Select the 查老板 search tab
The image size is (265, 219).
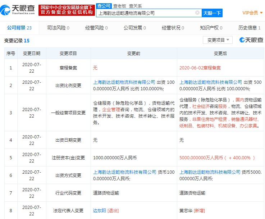tap(120, 6)
